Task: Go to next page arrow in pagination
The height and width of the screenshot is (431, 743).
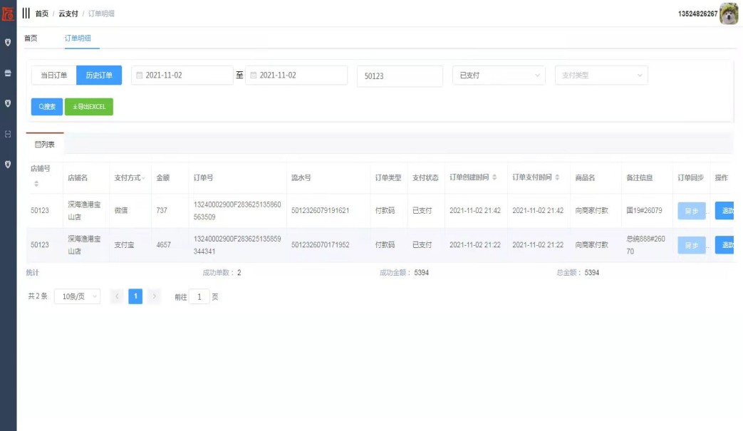Action: 154,296
